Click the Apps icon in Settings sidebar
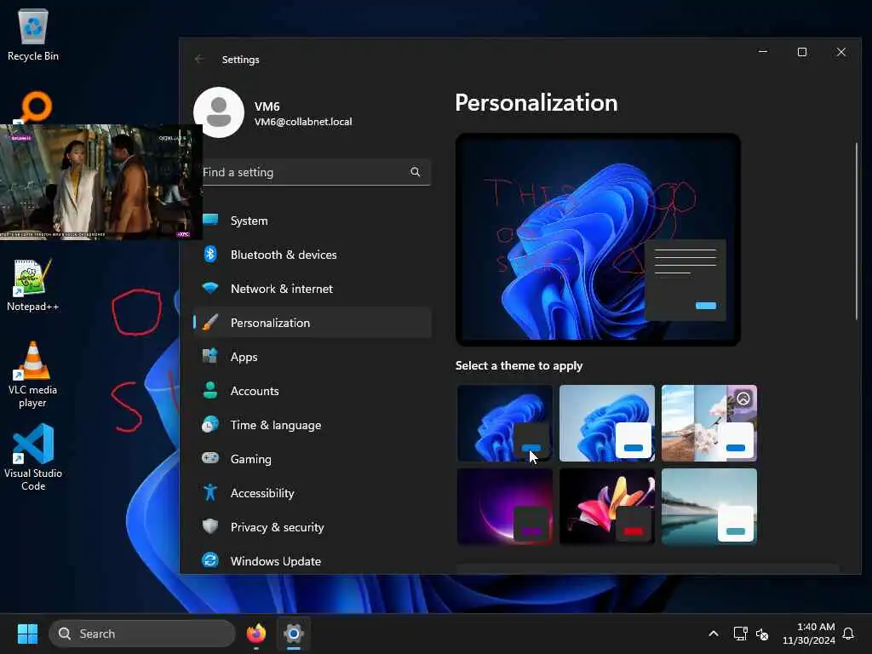 point(210,356)
